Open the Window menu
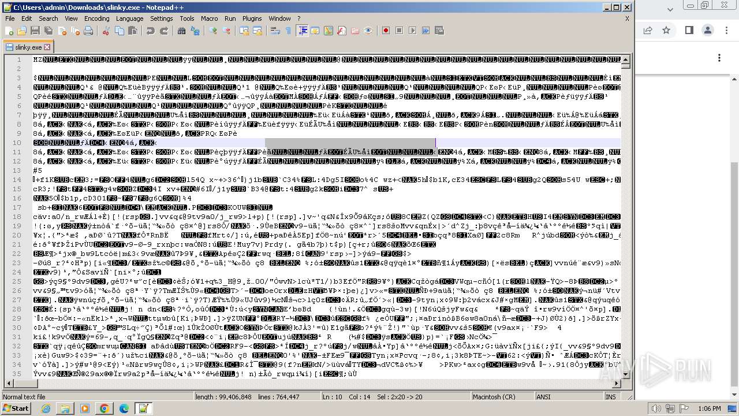 (x=279, y=18)
